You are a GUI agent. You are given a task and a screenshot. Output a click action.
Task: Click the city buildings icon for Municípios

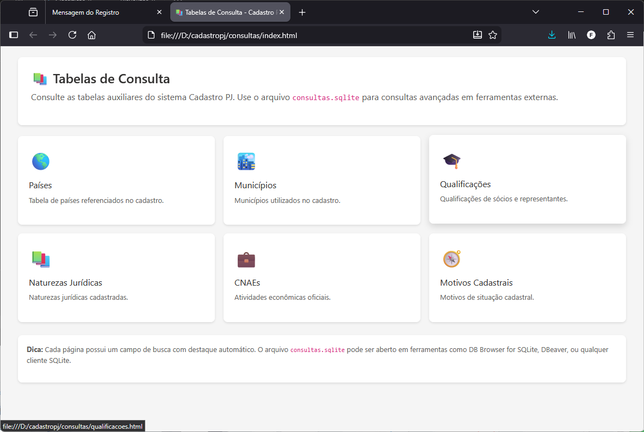point(246,162)
